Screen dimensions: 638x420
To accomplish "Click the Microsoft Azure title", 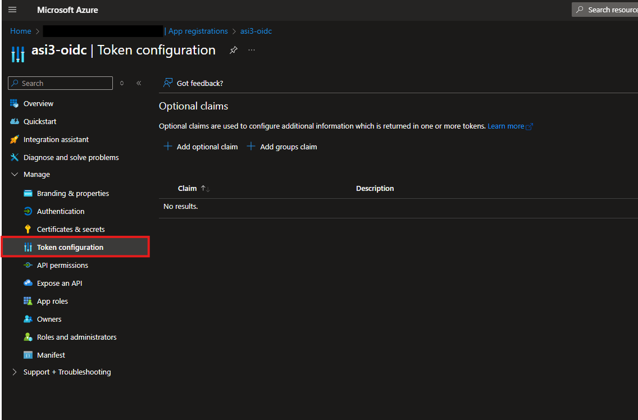I will [67, 10].
